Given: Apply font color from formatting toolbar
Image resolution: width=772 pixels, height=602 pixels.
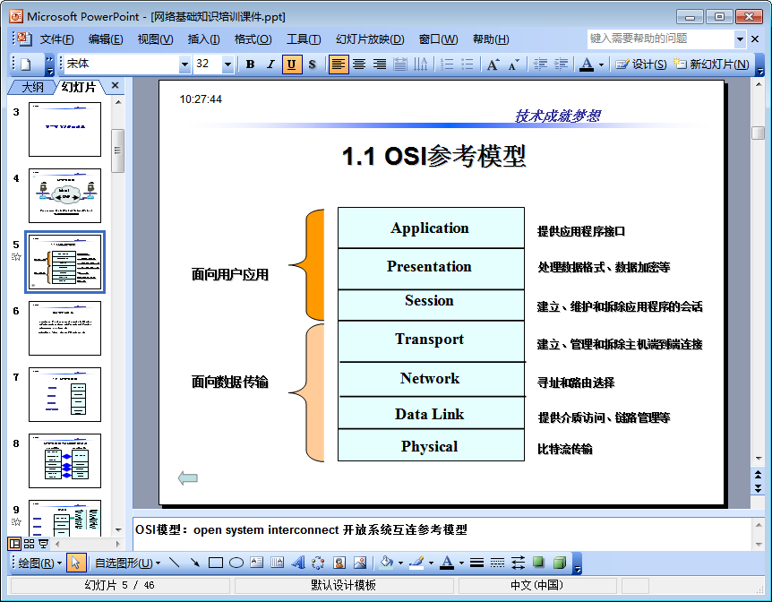Looking at the screenshot, I should pos(587,64).
